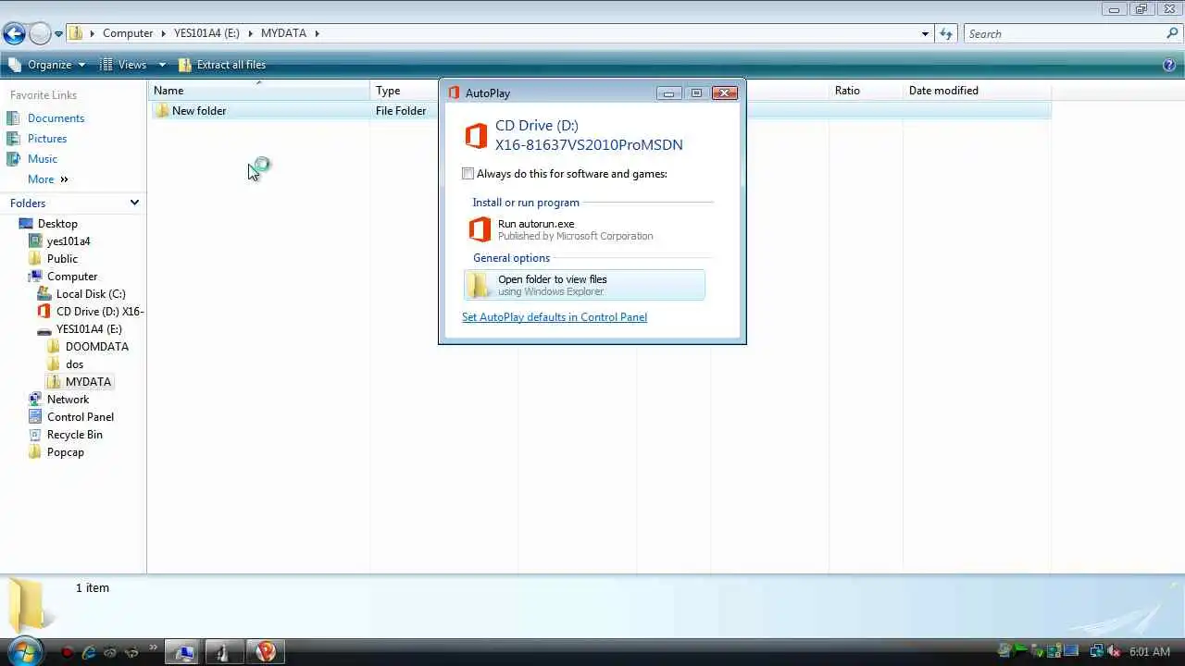Select MYDATA in the address breadcrumb
1185x666 pixels.
coord(283,33)
